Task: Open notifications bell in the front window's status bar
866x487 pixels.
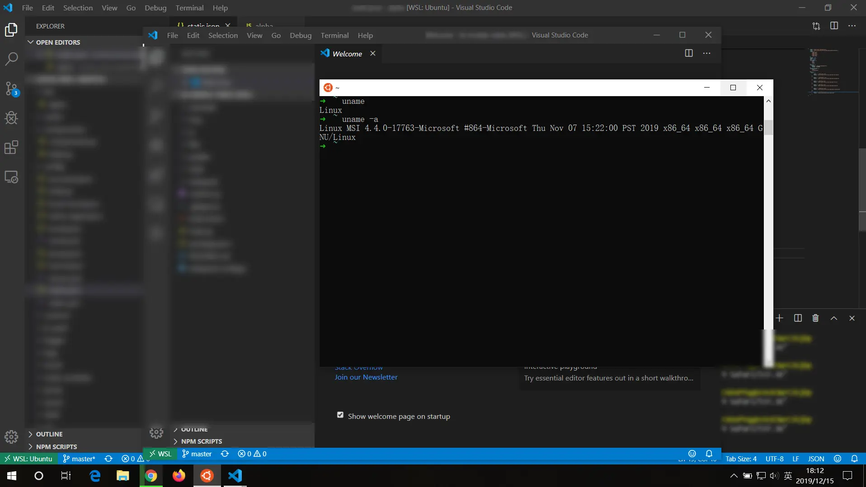Action: [x=709, y=454]
